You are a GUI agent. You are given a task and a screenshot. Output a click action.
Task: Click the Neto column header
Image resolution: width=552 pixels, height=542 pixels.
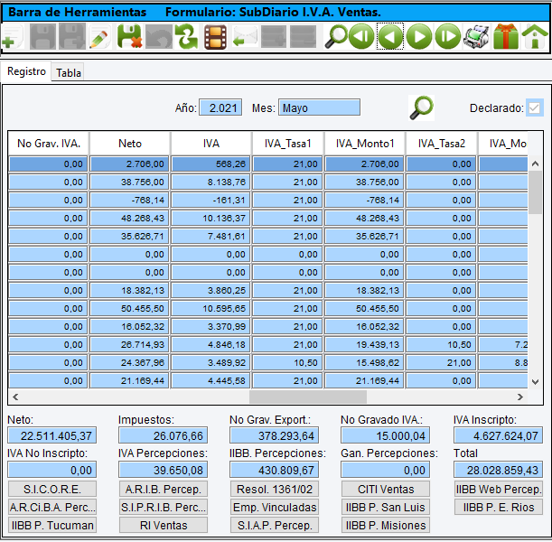(130, 144)
